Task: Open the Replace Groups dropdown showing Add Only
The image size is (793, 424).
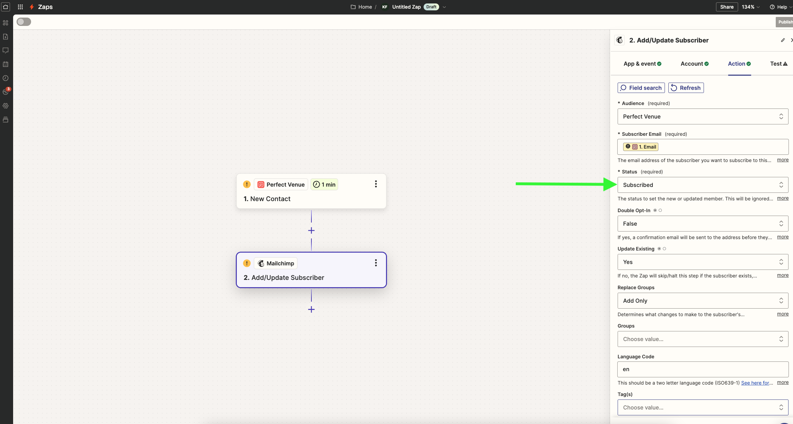Action: pyautogui.click(x=703, y=301)
